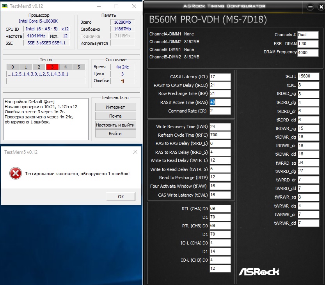The height and width of the screenshot is (285, 325).
Task: Click the ASRock logo
Action: [259, 272]
